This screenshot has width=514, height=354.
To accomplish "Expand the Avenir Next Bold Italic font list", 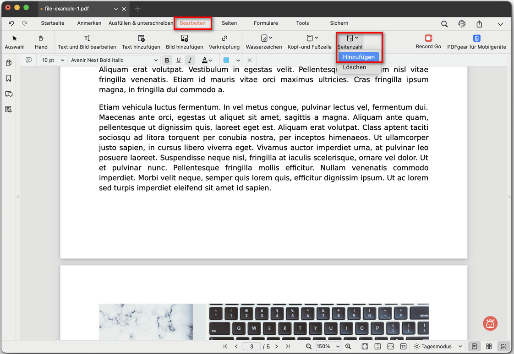I will pos(114,61).
